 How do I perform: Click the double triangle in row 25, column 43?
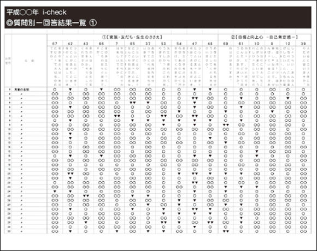[86, 196]
